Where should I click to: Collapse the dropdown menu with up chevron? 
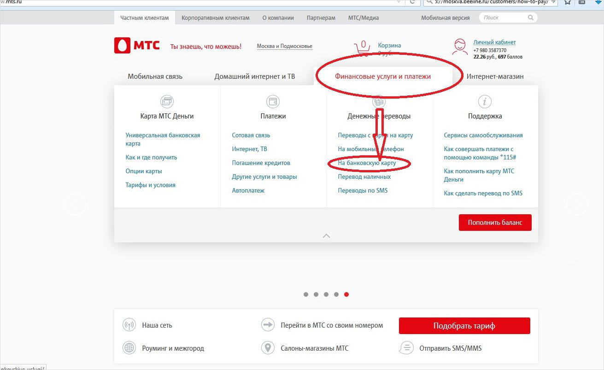click(x=326, y=235)
